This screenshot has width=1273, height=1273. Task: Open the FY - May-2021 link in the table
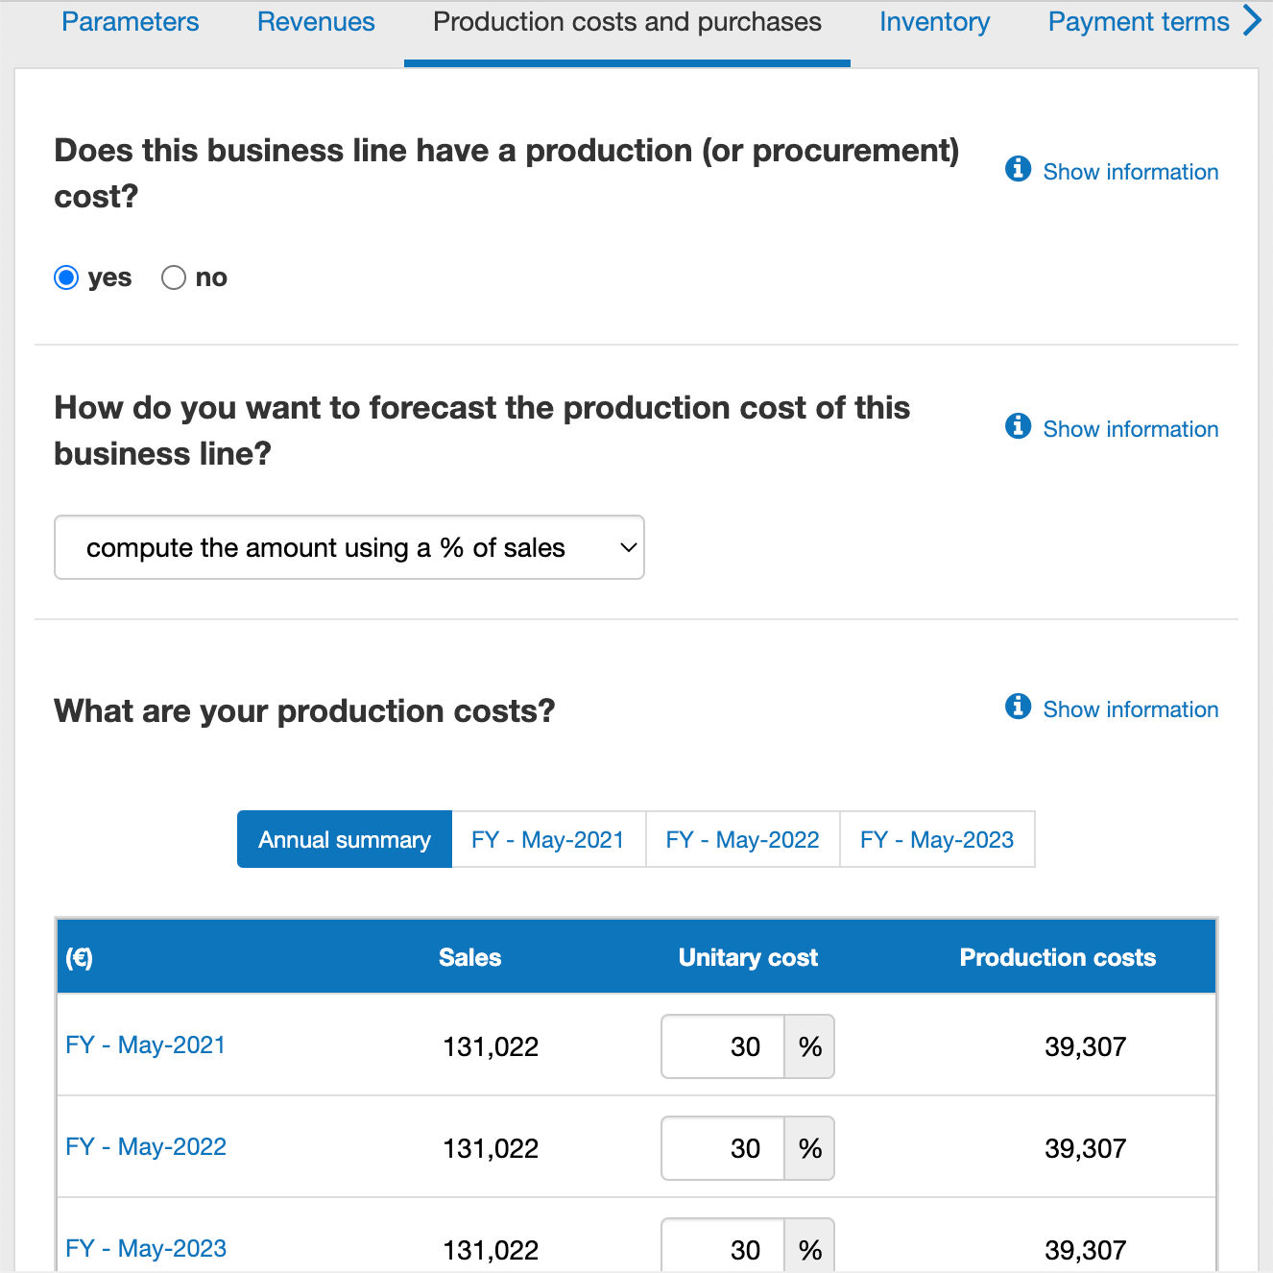145,1045
